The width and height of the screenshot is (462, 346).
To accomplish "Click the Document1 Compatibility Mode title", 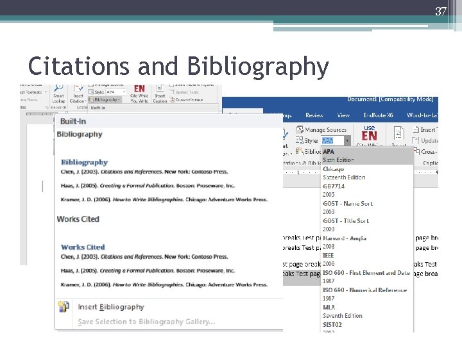I will [x=390, y=99].
